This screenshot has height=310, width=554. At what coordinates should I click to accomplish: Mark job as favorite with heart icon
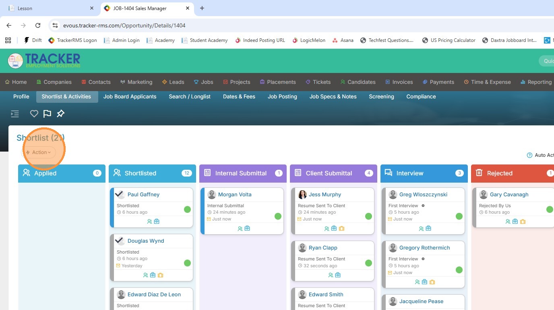tap(34, 114)
